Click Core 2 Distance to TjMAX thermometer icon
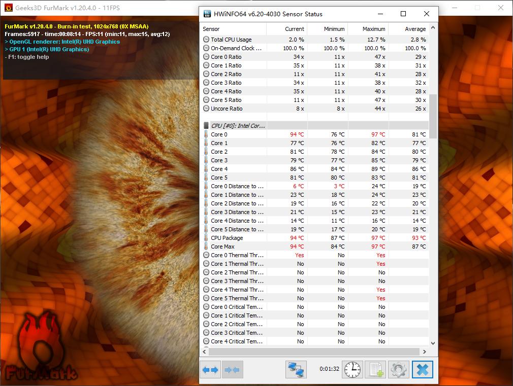The height and width of the screenshot is (386, 513). point(206,203)
